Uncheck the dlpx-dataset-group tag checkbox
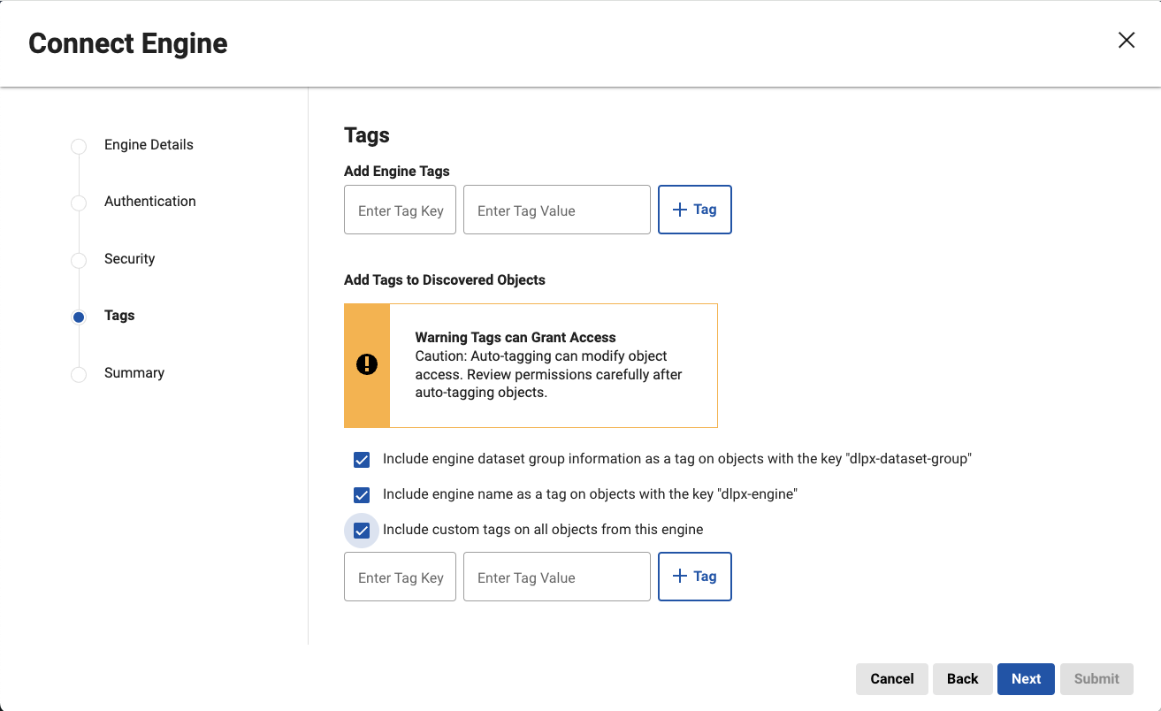Screen dimensions: 1161x711 (362, 460)
